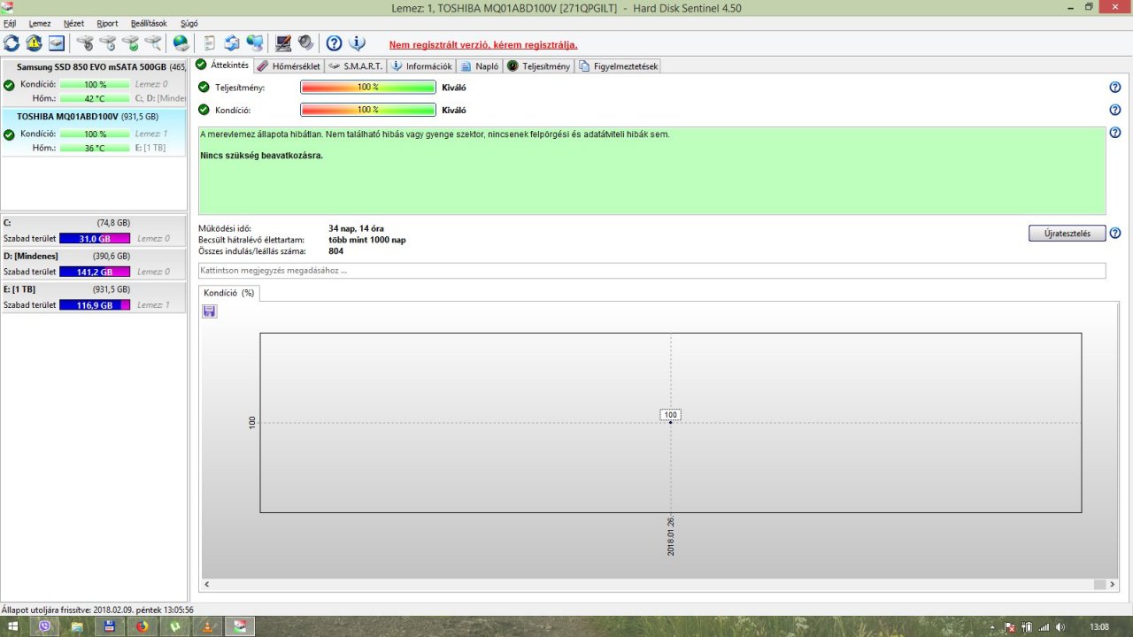Open the Nézet menu

73,23
